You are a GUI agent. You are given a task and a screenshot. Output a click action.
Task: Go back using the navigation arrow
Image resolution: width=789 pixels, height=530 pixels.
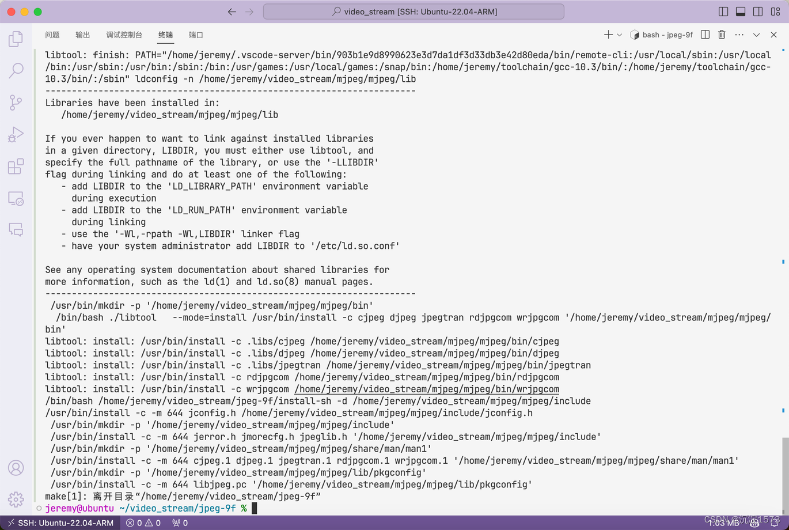pyautogui.click(x=232, y=12)
